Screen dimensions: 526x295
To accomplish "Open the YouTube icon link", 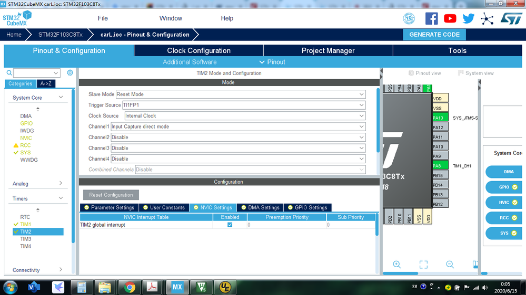I will pyautogui.click(x=450, y=18).
